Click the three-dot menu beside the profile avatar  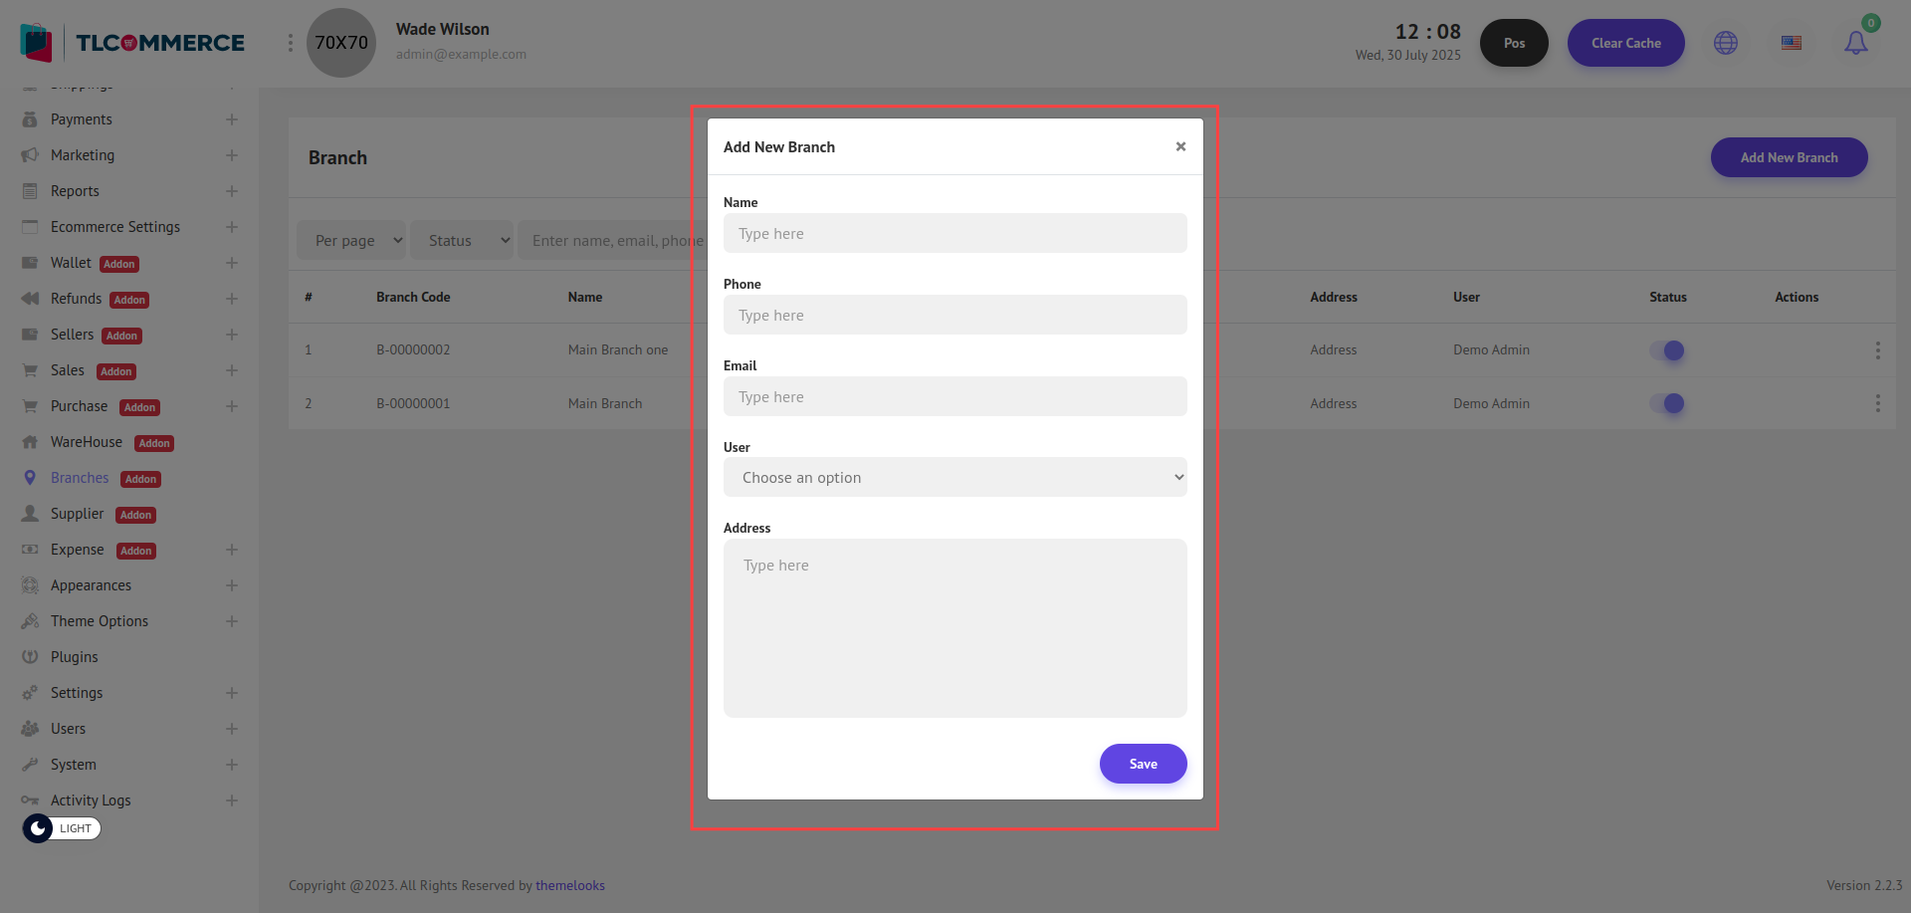(x=290, y=43)
